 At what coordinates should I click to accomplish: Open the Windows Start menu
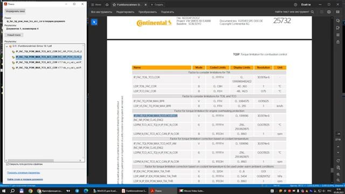pos(4,191)
